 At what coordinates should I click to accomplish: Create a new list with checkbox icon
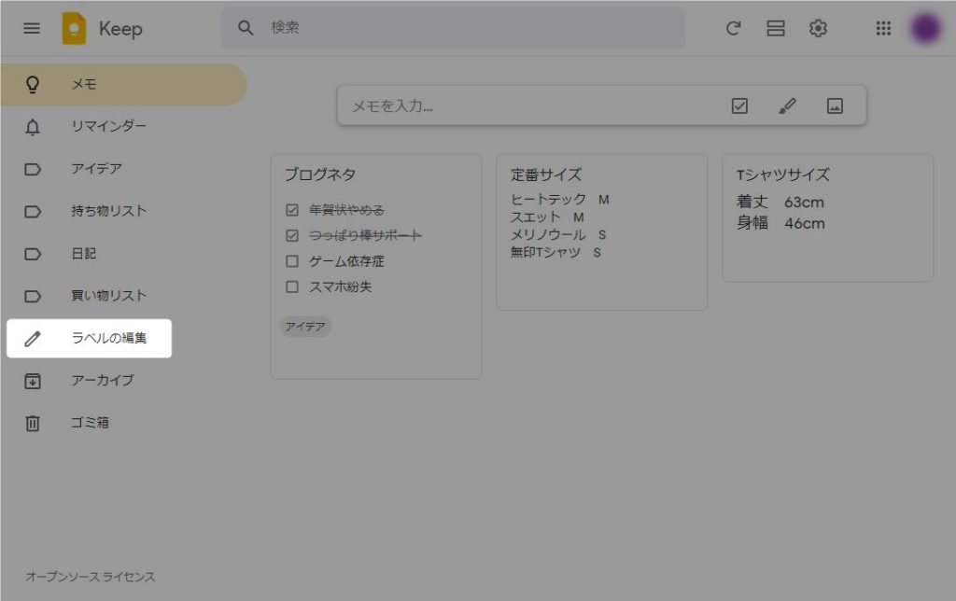[739, 106]
